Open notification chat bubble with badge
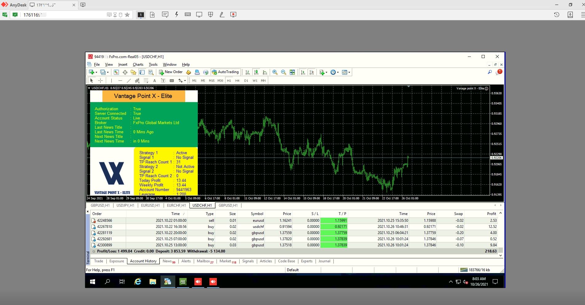 (x=499, y=72)
